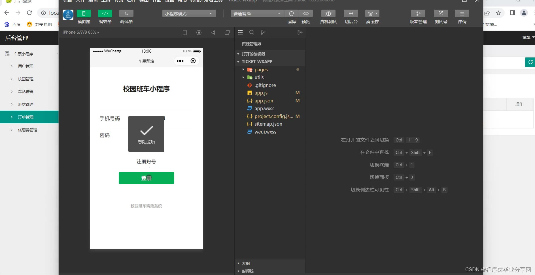
Task: Click the 测试号 test account icon
Action: click(x=441, y=14)
